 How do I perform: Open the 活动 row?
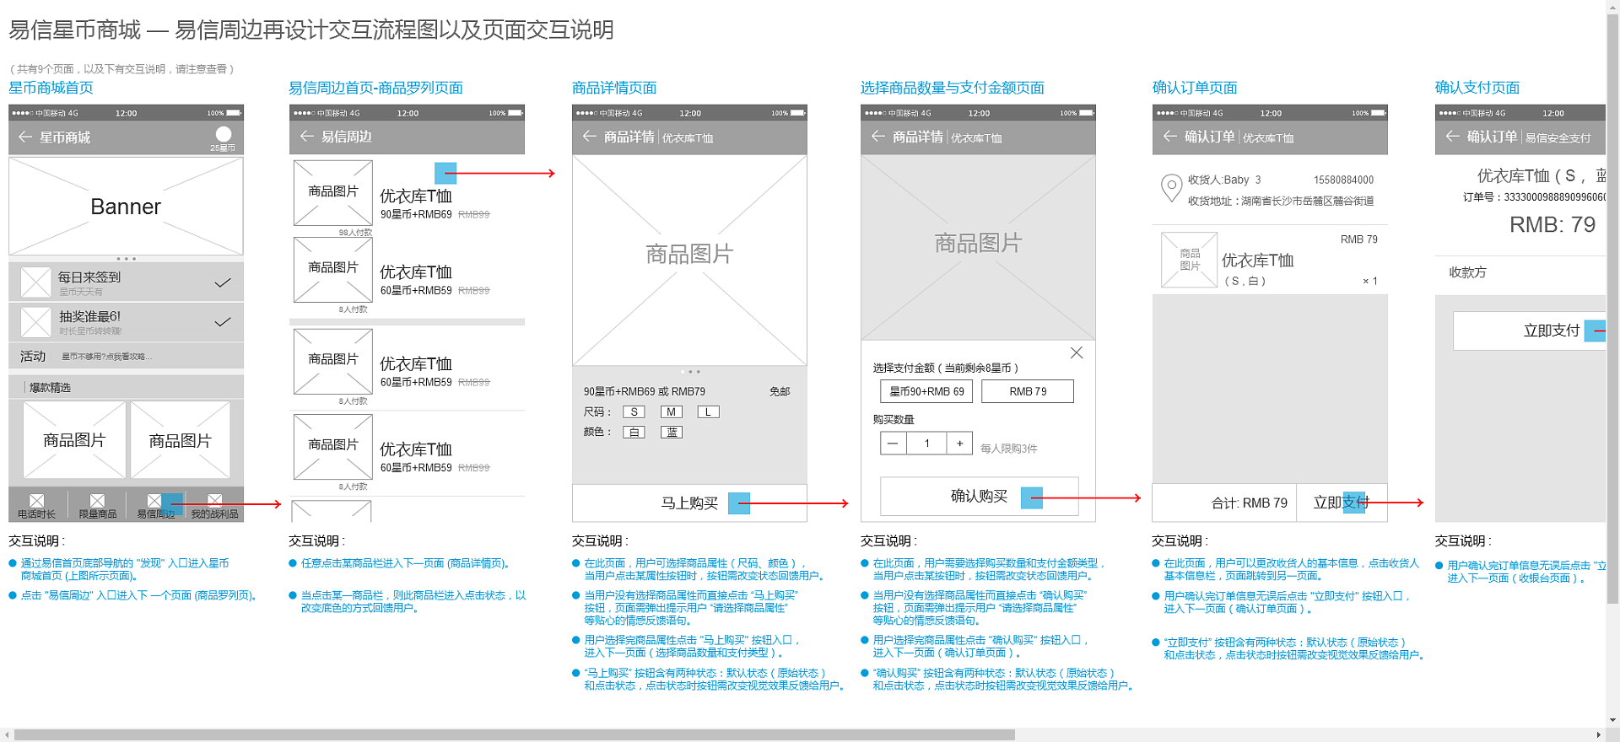(127, 357)
